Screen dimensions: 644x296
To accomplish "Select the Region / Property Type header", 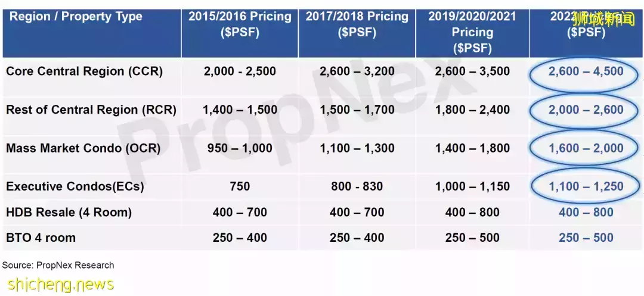I will [x=76, y=16].
